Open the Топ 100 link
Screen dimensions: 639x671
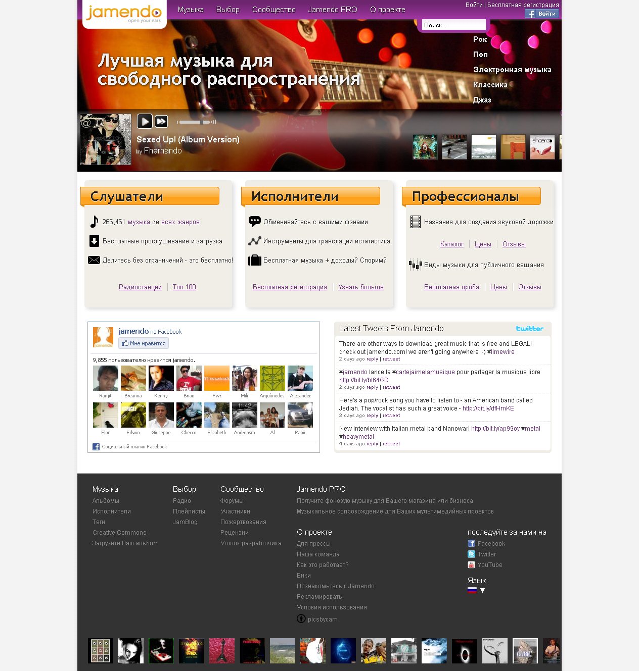tap(184, 287)
